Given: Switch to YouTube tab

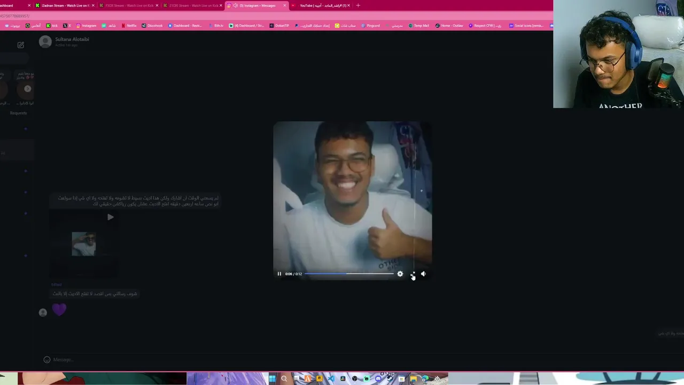Looking at the screenshot, I should (x=322, y=5).
